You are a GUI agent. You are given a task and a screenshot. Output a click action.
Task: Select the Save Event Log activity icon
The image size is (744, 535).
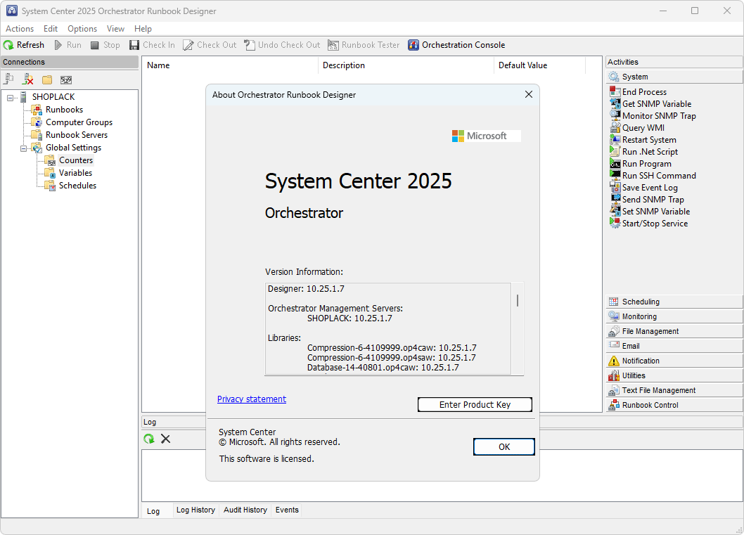(x=615, y=187)
